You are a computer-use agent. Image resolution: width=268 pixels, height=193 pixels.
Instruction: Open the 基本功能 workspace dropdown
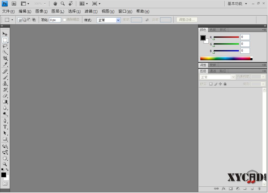click(237, 4)
